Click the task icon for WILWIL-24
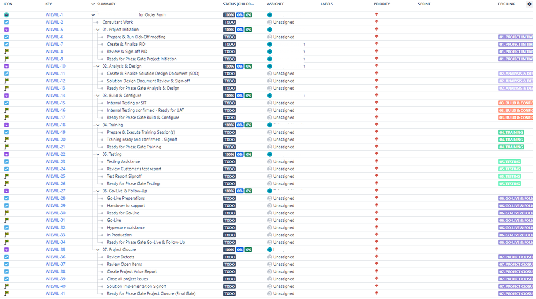 [x=6, y=169]
